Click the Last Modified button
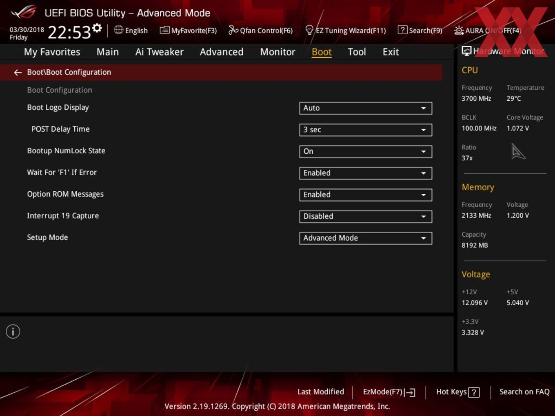Image resolution: width=555 pixels, height=416 pixels. tap(321, 392)
